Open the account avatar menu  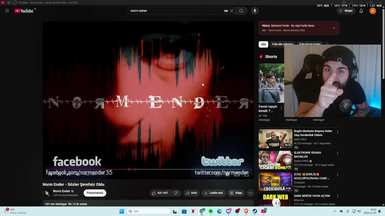pyautogui.click(x=373, y=11)
